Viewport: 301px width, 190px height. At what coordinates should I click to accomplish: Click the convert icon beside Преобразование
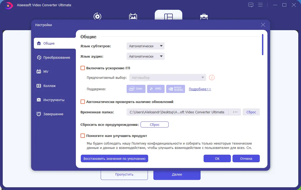pyautogui.click(x=39, y=58)
